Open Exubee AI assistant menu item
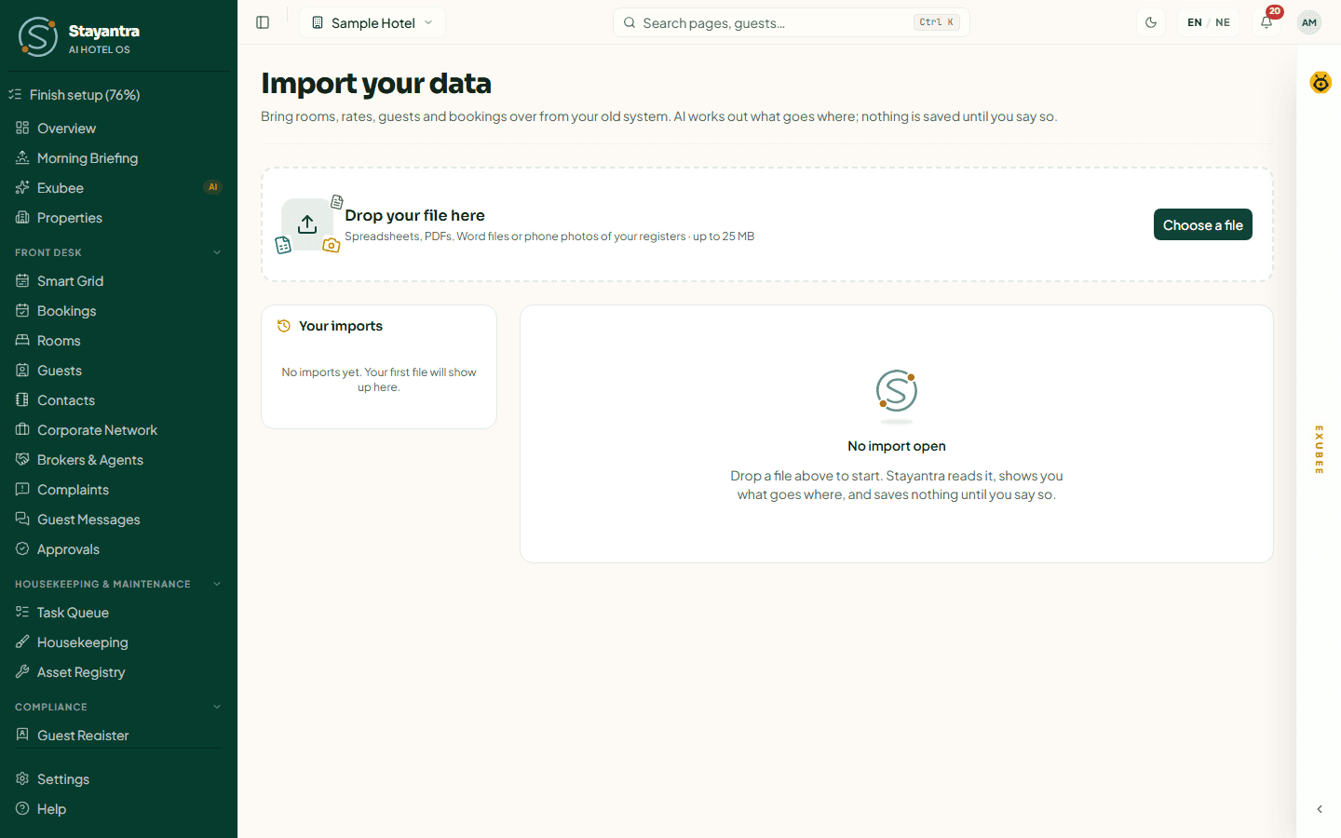The image size is (1341, 838). pyautogui.click(x=118, y=188)
